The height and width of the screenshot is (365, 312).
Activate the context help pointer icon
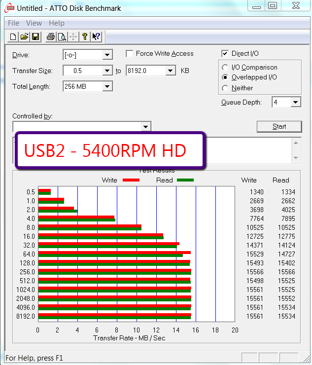pos(96,37)
